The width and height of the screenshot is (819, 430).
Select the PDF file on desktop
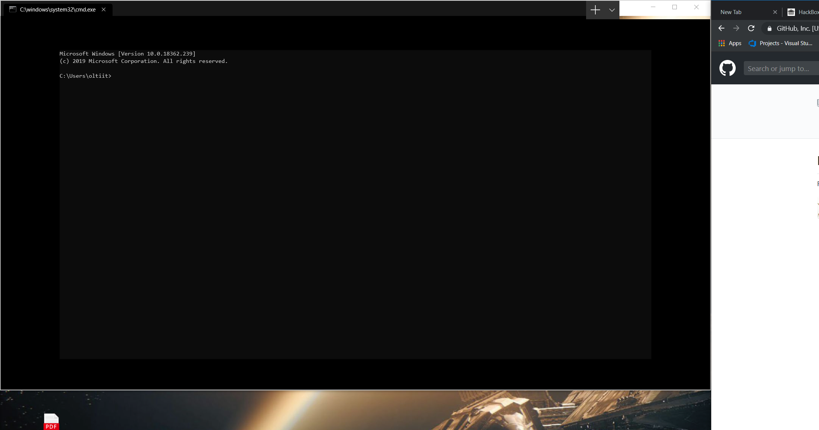pos(51,421)
